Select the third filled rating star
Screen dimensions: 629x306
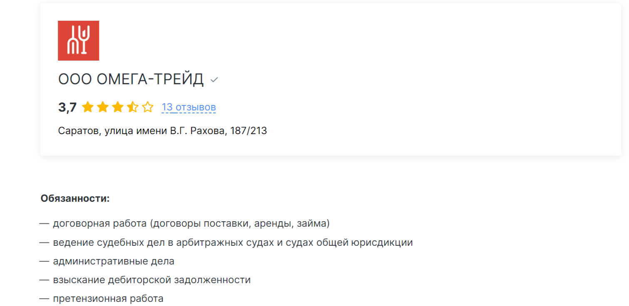point(118,108)
